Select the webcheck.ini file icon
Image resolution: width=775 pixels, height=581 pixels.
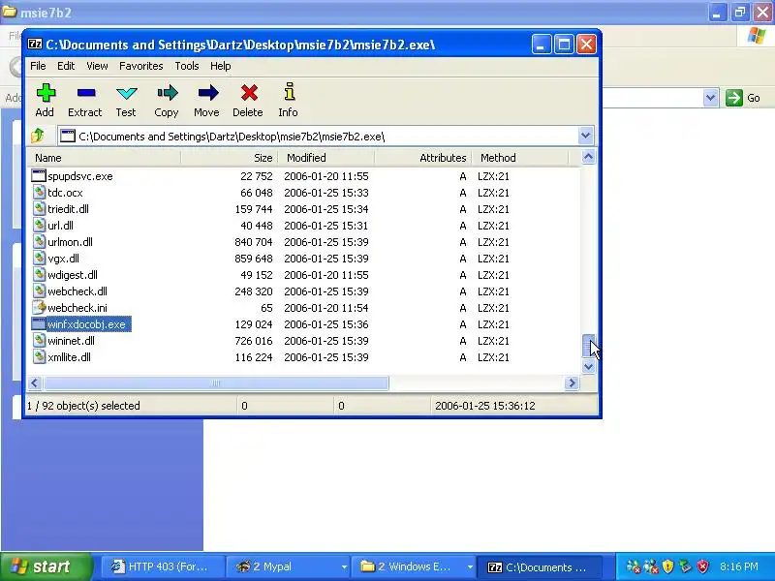click(39, 308)
